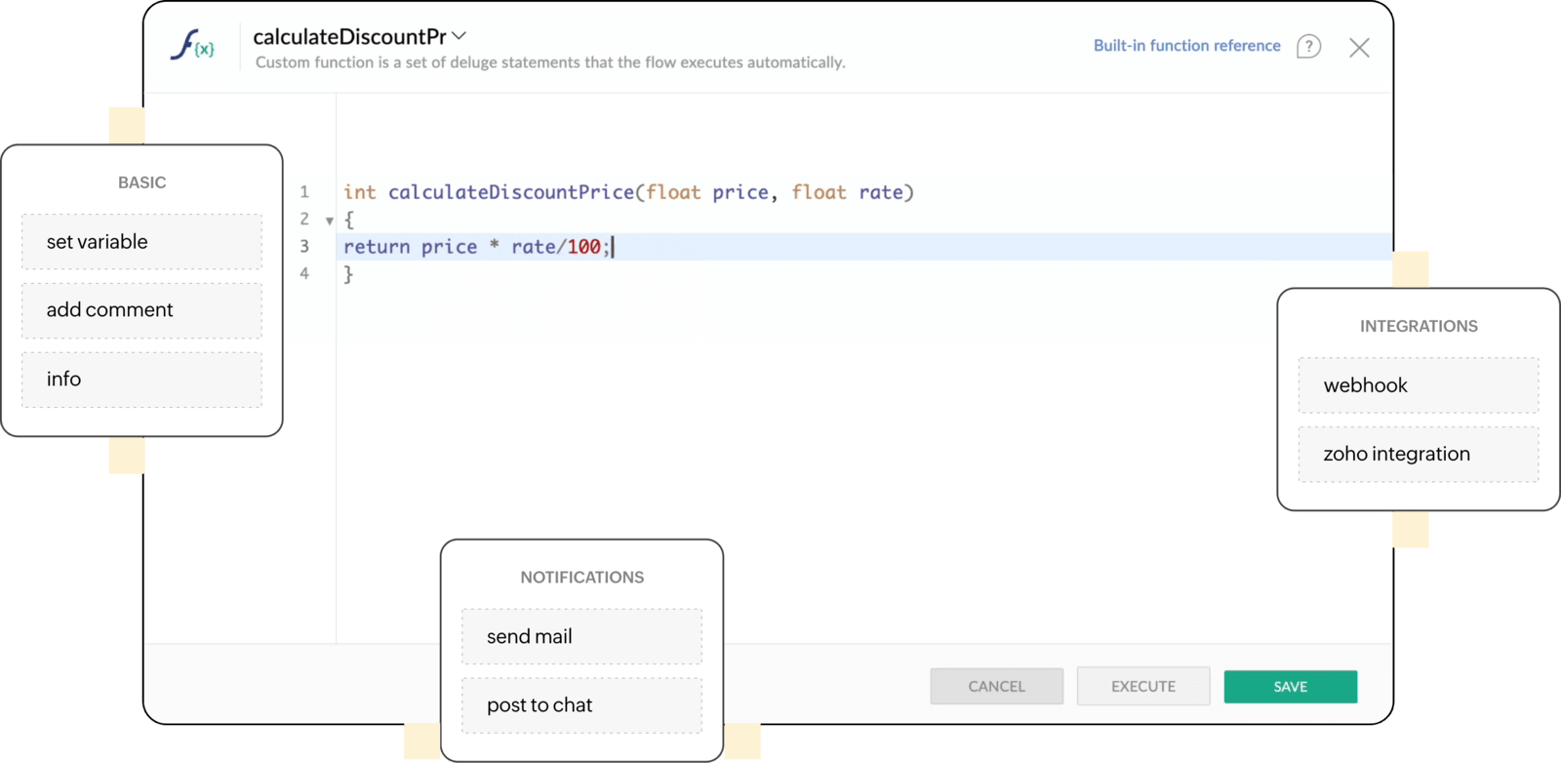Choose the zoho integration block
The image size is (1561, 763).
coord(1418,454)
